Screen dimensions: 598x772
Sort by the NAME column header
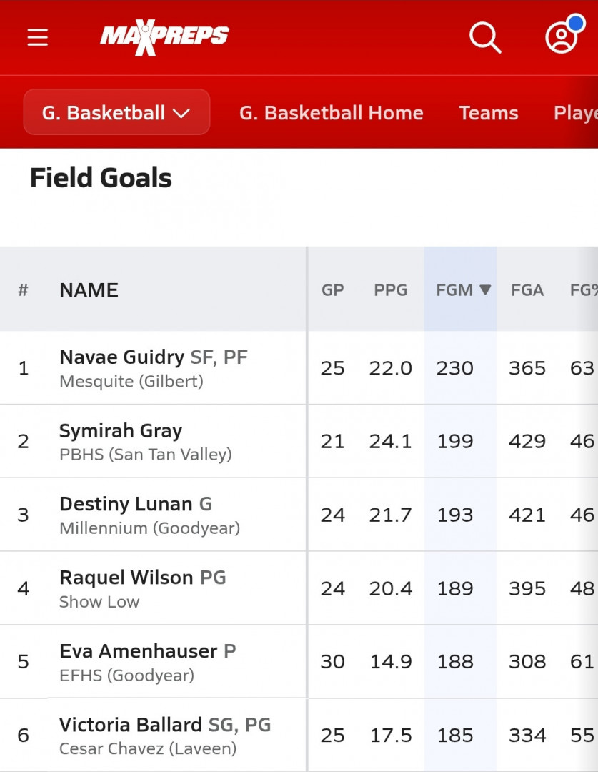click(89, 290)
